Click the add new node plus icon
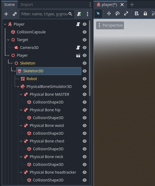155x186 pixels. tap(6, 14)
